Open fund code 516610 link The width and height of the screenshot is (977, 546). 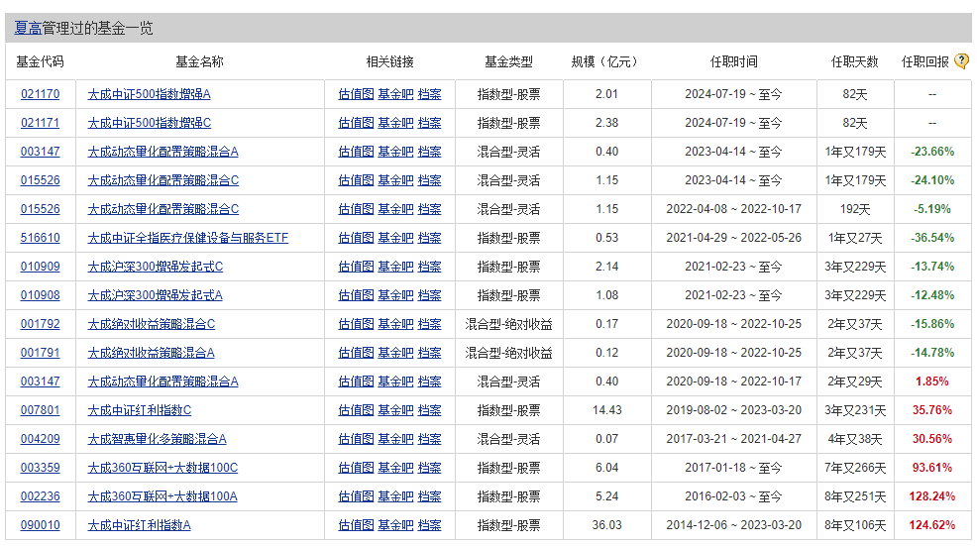click(x=41, y=238)
